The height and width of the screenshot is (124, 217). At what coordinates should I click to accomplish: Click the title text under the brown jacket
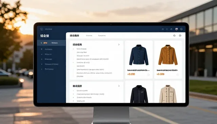click(x=167, y=70)
